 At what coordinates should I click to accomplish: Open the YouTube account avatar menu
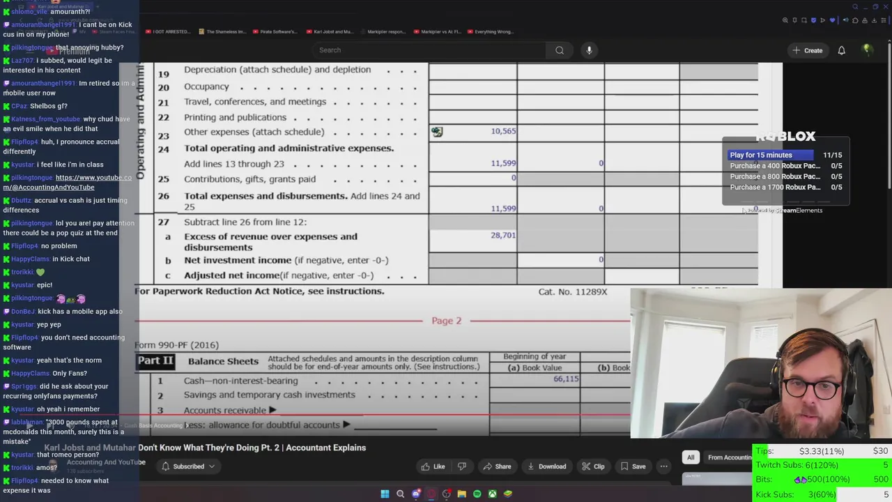click(867, 50)
